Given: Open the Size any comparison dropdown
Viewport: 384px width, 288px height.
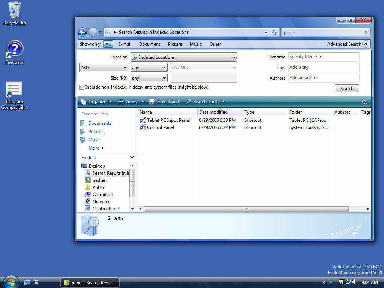Looking at the screenshot, I should 149,78.
